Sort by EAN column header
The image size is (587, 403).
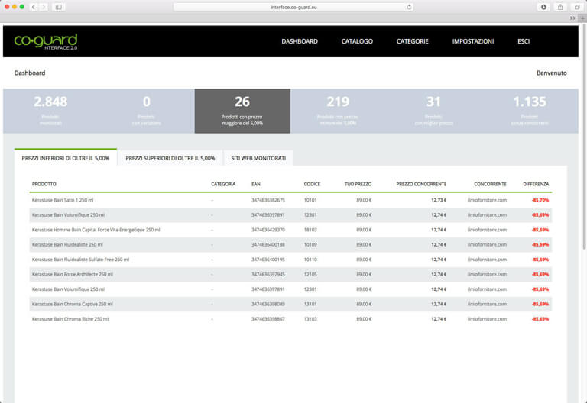point(256,184)
